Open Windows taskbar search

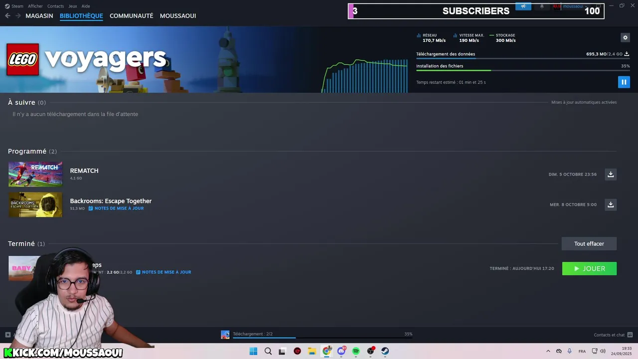pos(268,351)
